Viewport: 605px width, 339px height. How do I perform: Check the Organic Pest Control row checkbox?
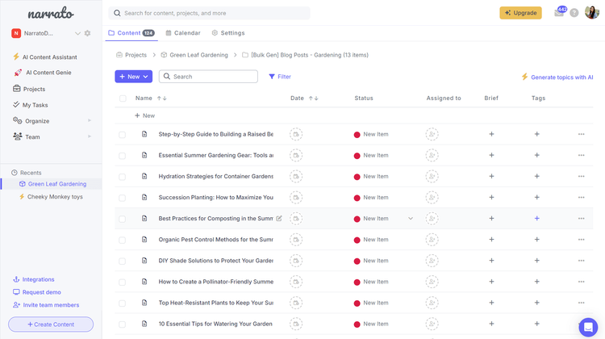pyautogui.click(x=123, y=240)
